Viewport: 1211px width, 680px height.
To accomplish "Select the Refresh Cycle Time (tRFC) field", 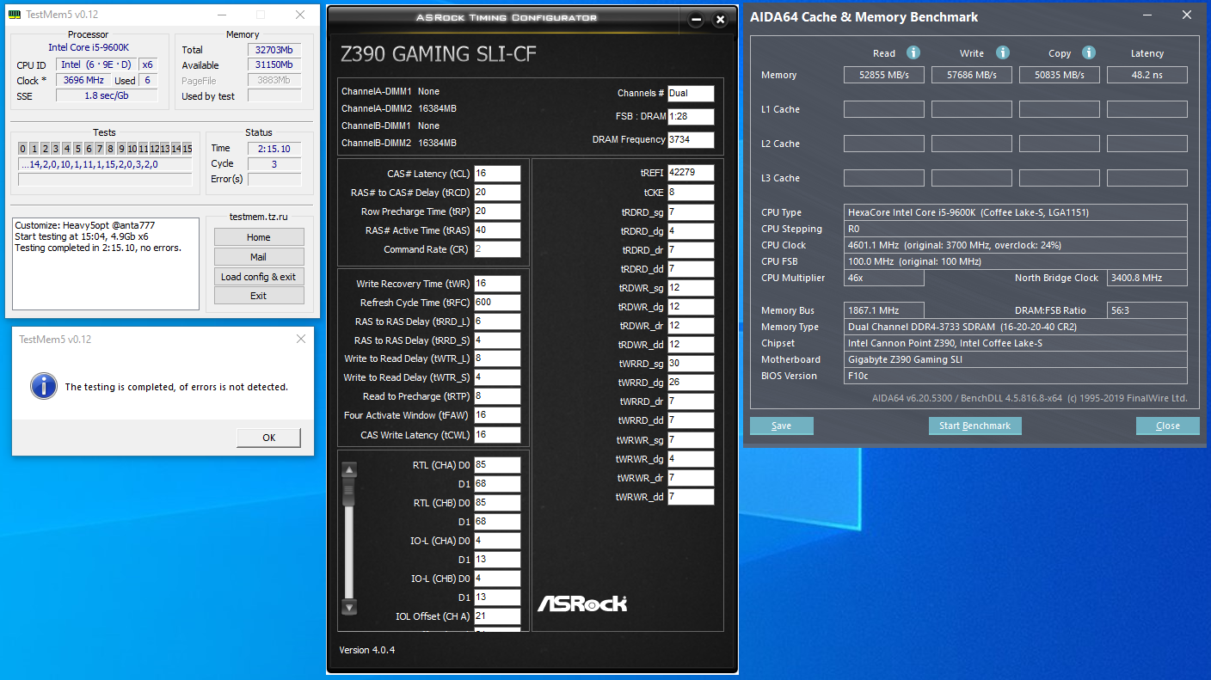I will click(497, 303).
